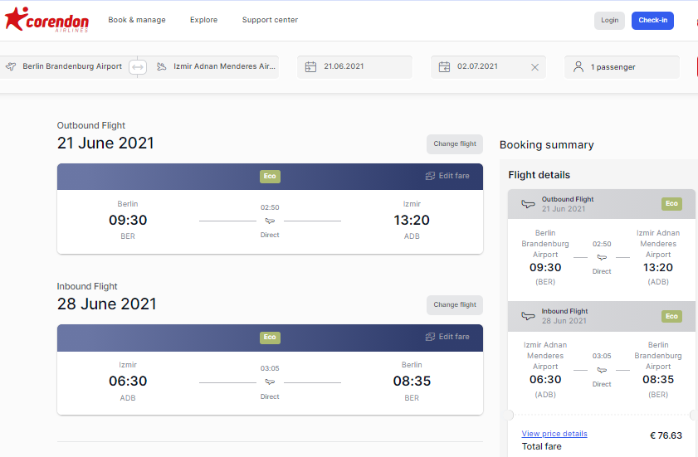Click the departure plane icon beside Berlin Brandenburg
The image size is (698, 457).
pos(11,66)
